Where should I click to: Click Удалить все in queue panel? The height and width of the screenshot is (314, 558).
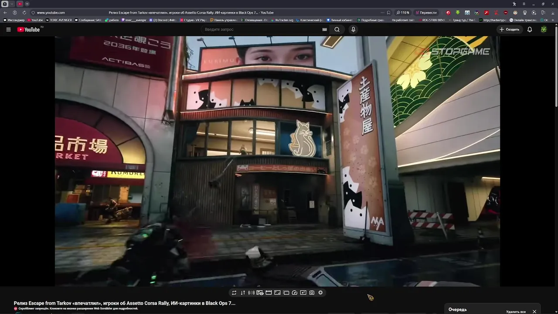[x=516, y=311]
